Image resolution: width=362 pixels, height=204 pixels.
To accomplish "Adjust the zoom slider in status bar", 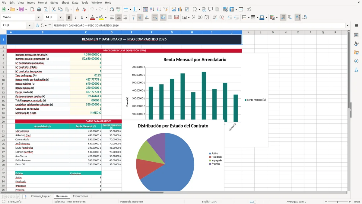I will click(338, 202).
